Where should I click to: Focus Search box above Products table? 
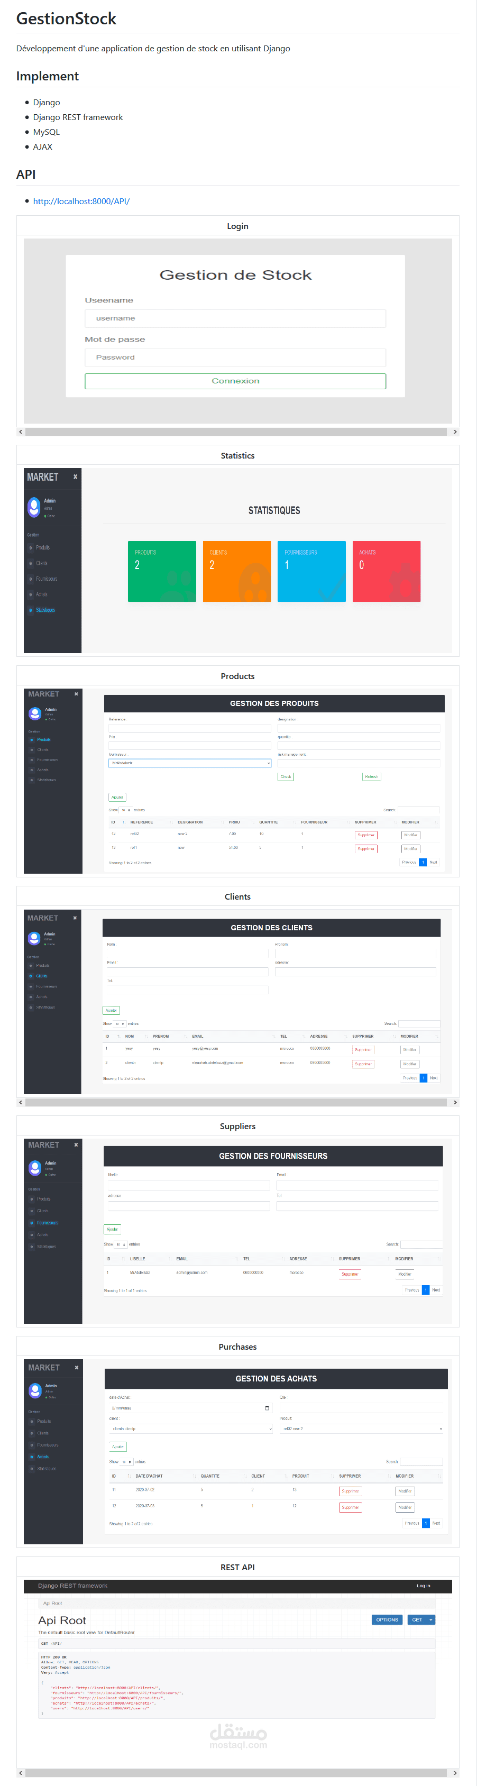point(419,810)
